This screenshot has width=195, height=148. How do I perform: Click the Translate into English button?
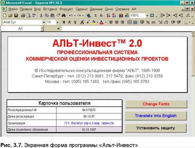(156, 116)
